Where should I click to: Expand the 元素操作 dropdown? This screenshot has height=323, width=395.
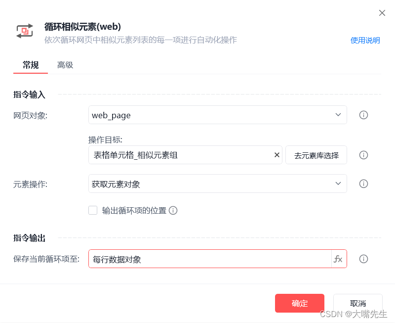pos(217,184)
